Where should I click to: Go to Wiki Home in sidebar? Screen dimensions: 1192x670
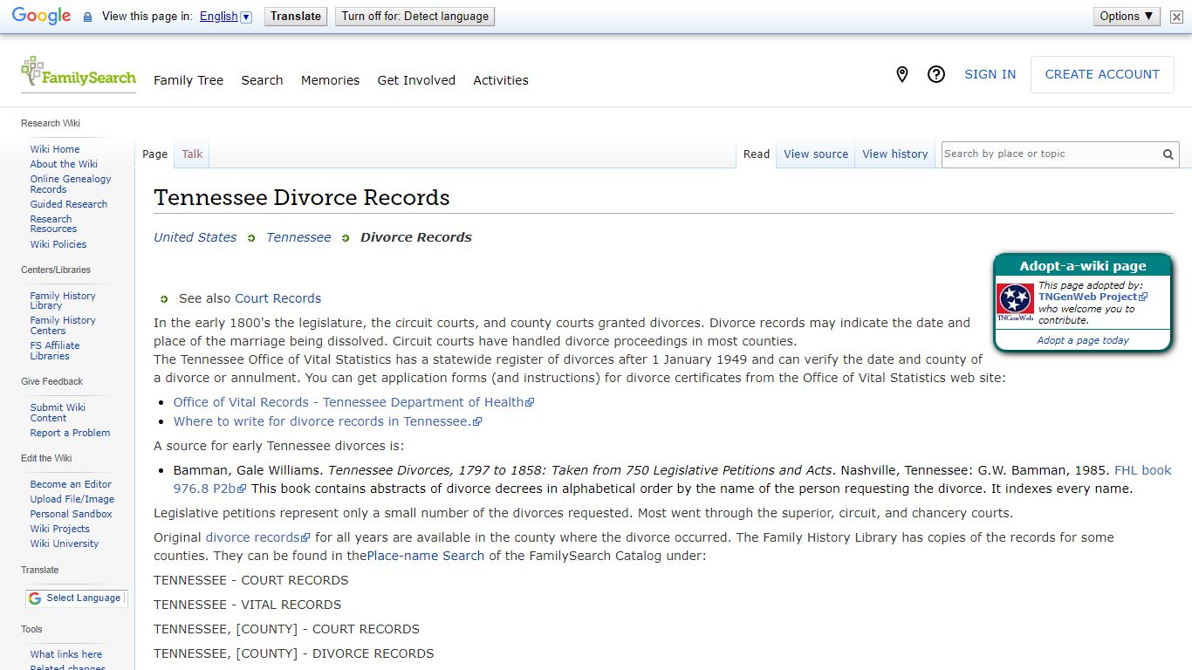pos(55,149)
